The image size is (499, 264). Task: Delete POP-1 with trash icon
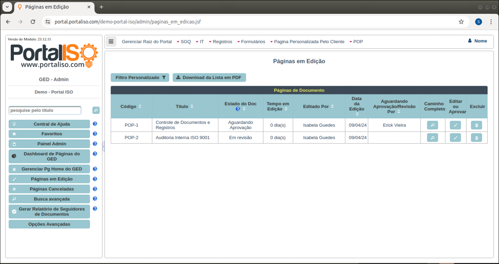click(476, 125)
